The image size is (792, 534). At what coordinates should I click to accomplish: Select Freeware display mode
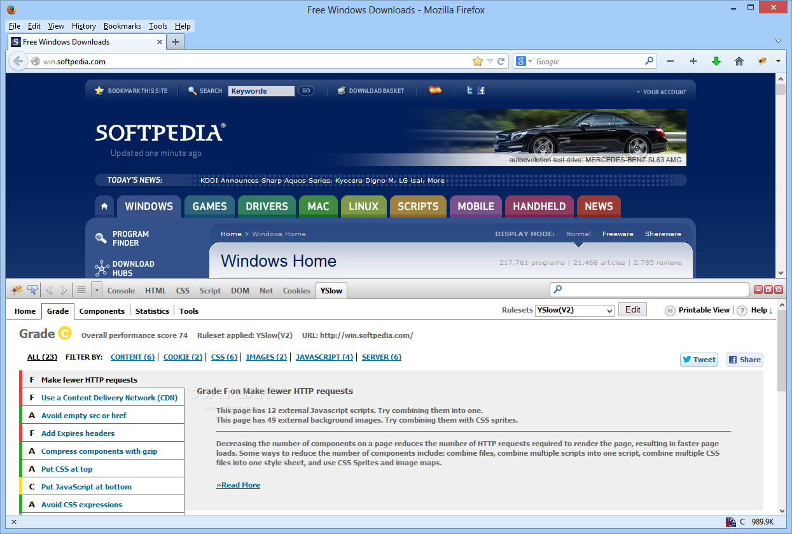pyautogui.click(x=618, y=234)
